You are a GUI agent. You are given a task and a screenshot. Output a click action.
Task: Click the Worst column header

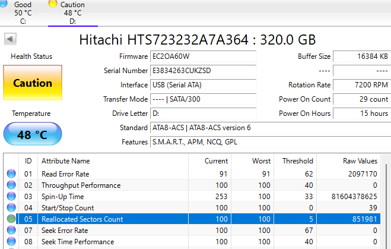[253, 161]
